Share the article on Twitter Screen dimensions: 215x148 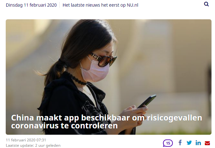pyautogui.click(x=189, y=143)
